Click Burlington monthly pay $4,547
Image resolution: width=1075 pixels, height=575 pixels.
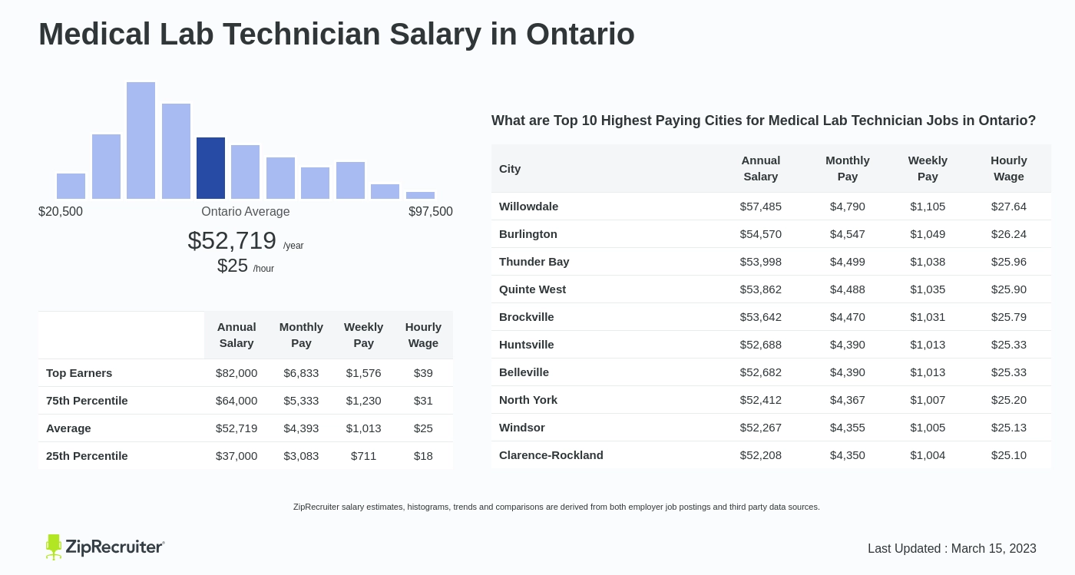848,233
